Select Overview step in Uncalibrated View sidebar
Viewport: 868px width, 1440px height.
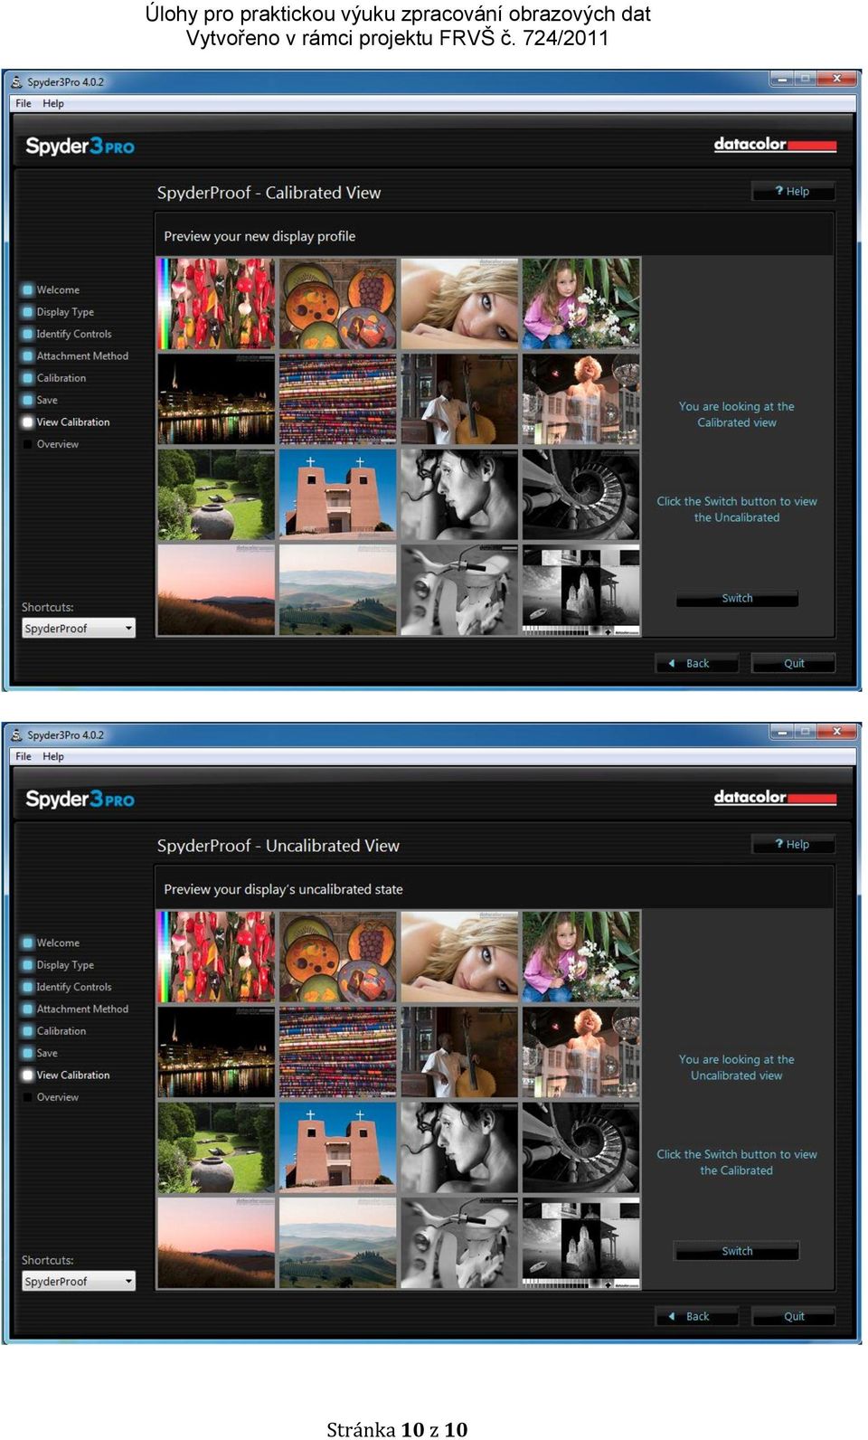click(52, 1097)
